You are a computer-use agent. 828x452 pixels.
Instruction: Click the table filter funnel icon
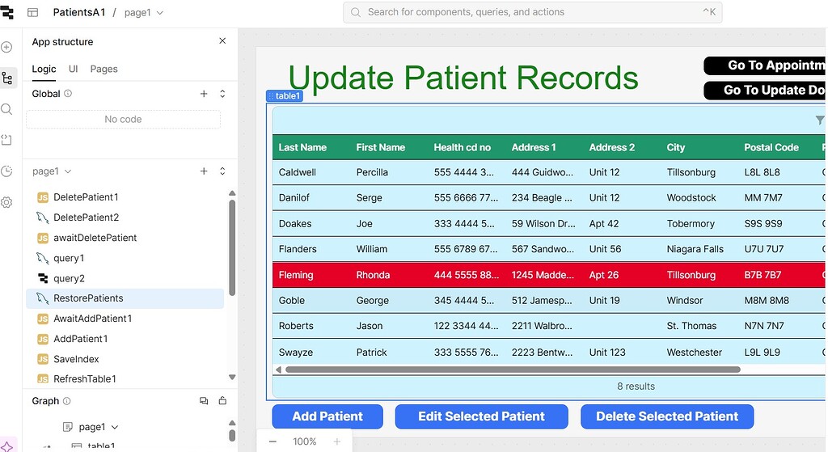[x=820, y=120]
